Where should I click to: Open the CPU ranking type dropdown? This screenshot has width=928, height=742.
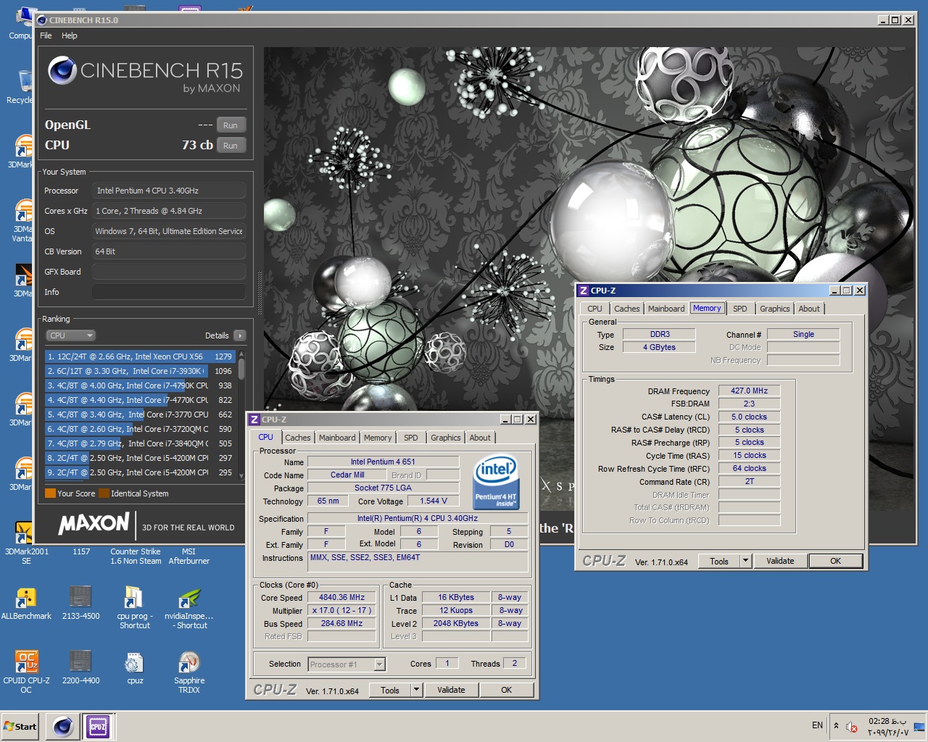tap(70, 335)
